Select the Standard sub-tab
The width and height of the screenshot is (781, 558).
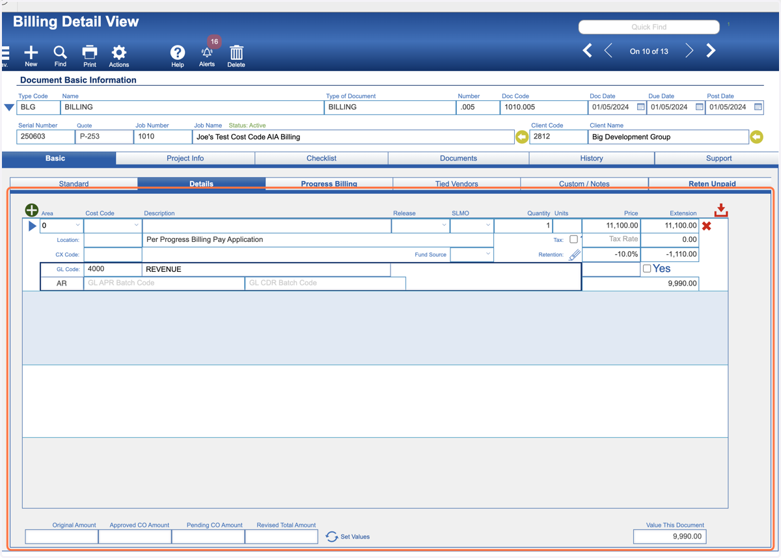point(74,183)
